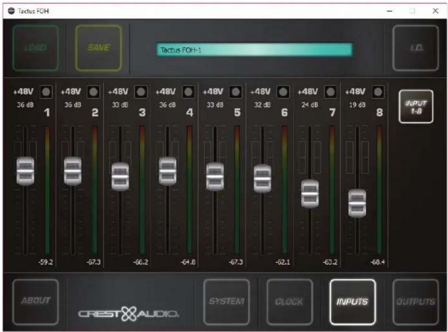
Task: Switch on +48V for channel 5
Action: click(x=236, y=92)
